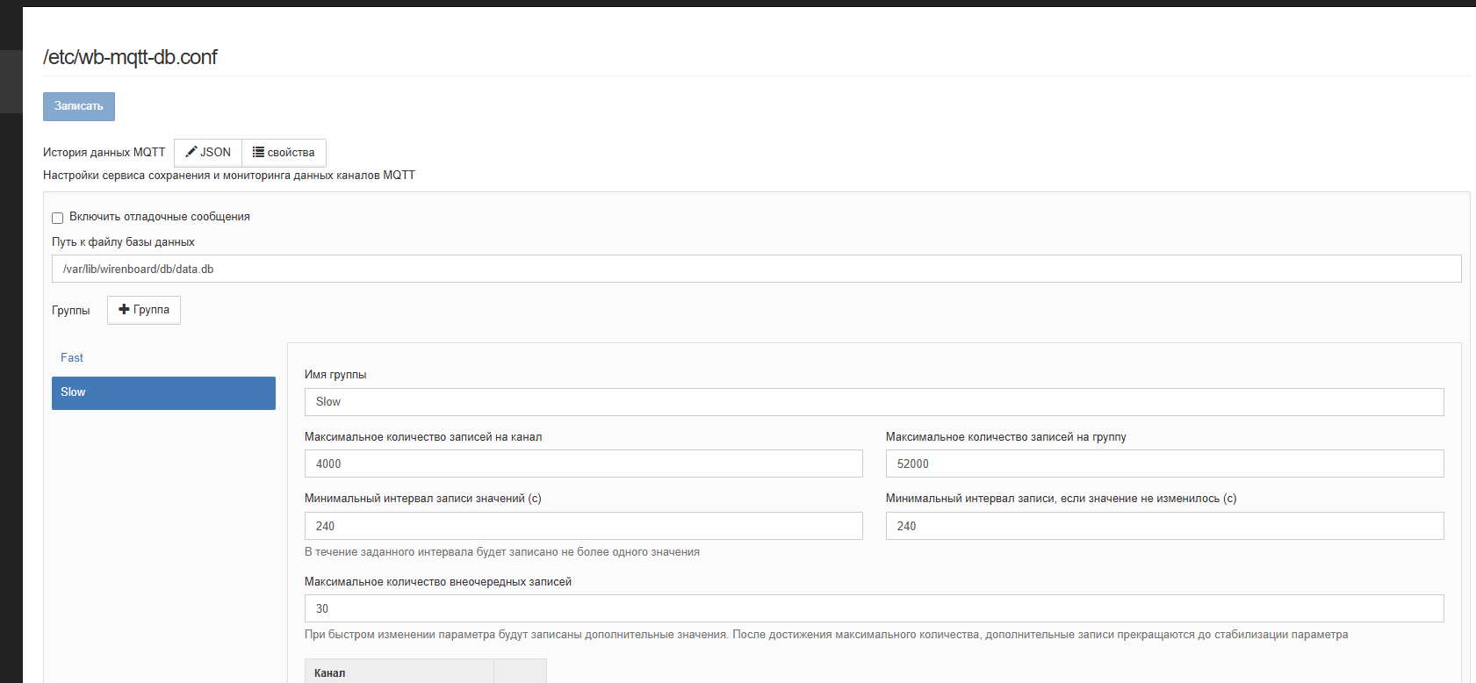Click the История данных MQTT label
The height and width of the screenshot is (683, 1476).
[104, 153]
